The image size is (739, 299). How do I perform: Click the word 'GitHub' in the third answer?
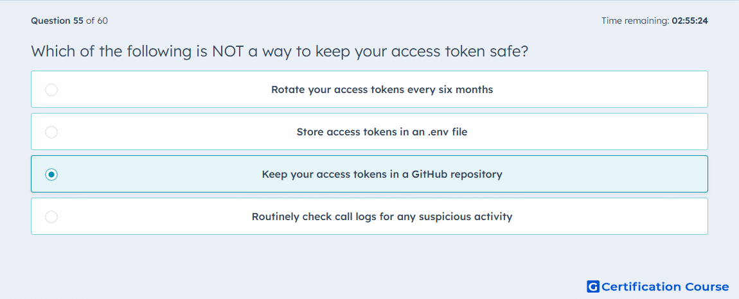tap(429, 175)
